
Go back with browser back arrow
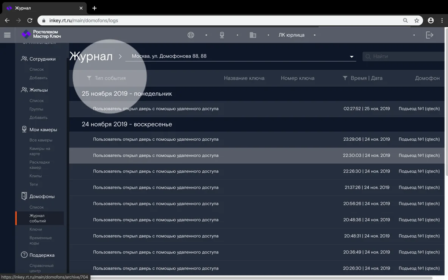coord(7,20)
